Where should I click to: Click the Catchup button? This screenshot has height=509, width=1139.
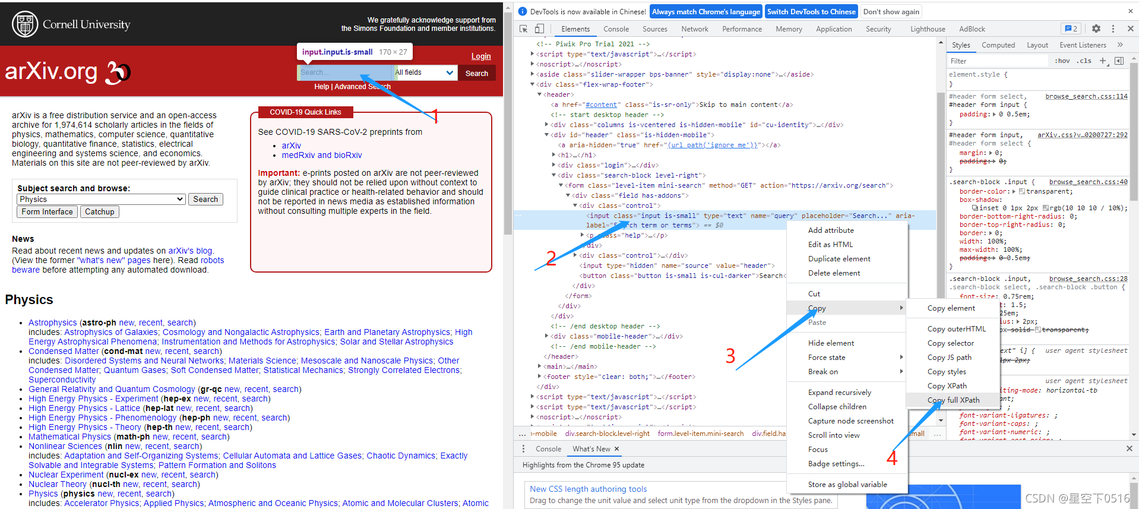point(99,211)
